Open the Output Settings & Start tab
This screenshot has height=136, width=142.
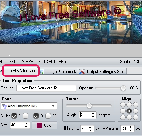pyautogui.click(x=102, y=71)
